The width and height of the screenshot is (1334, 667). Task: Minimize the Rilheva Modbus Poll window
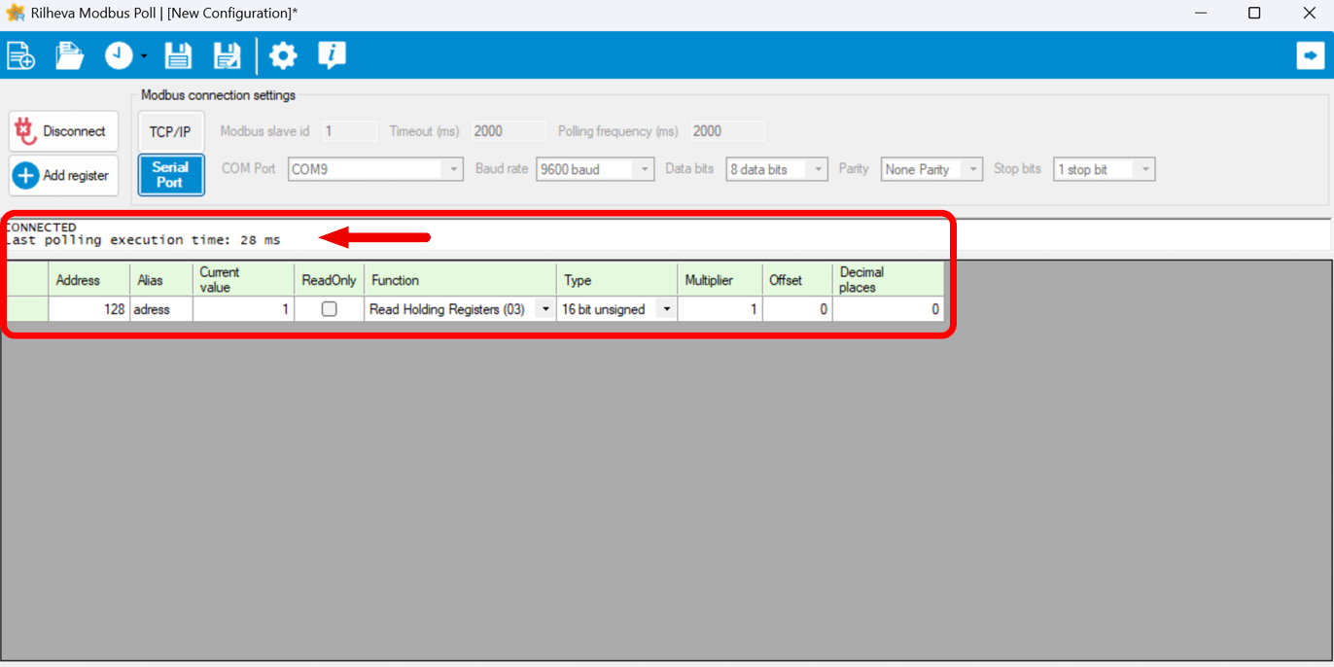pos(1199,13)
